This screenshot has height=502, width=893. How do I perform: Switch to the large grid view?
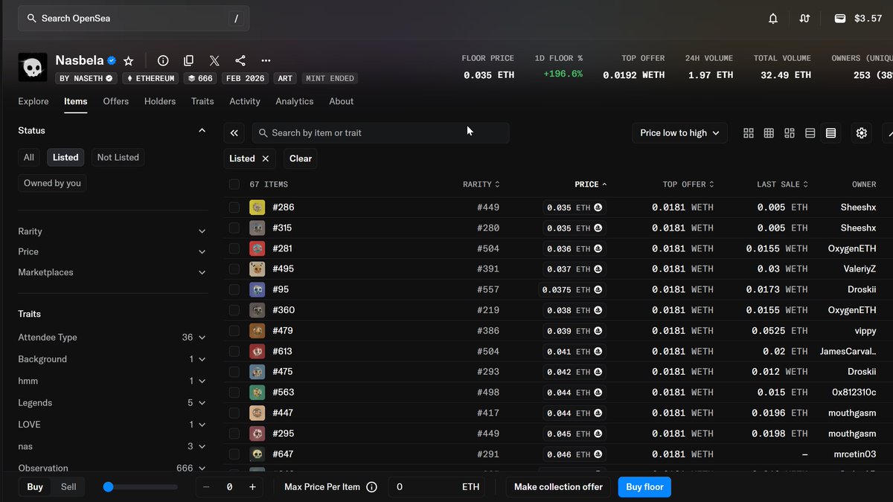pyautogui.click(x=749, y=133)
